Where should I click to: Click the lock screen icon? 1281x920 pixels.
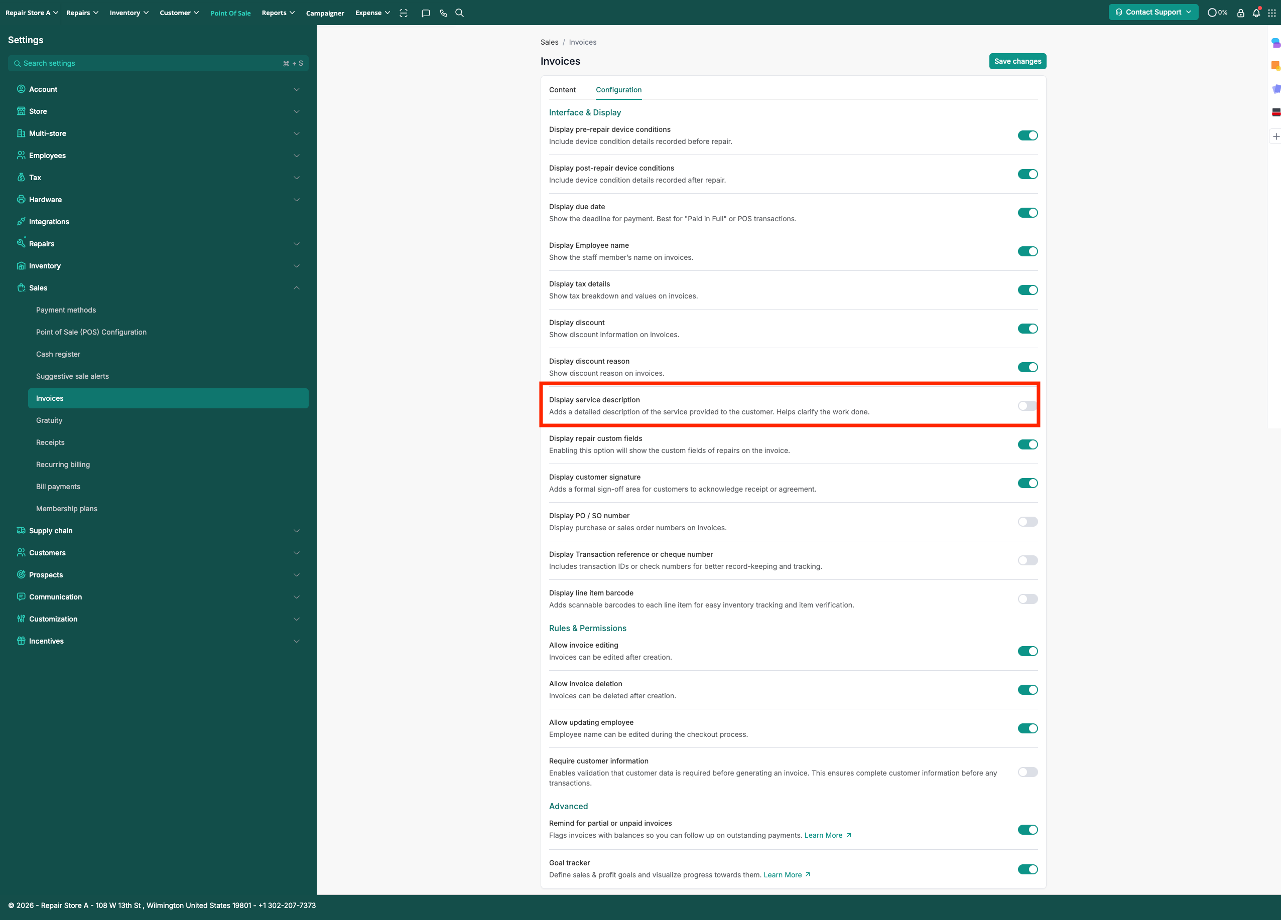click(x=1240, y=13)
